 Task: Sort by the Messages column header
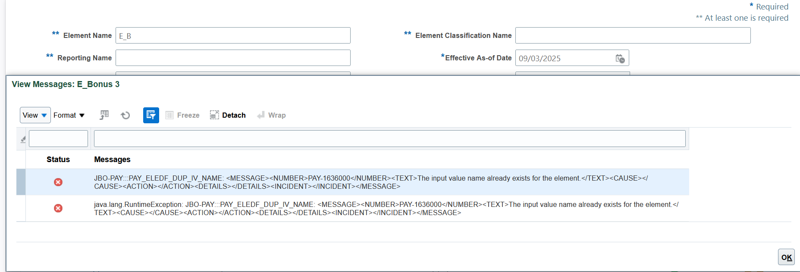112,159
